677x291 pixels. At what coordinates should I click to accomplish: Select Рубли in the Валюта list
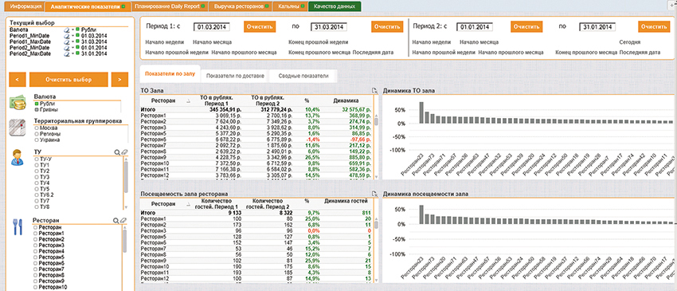[44, 104]
